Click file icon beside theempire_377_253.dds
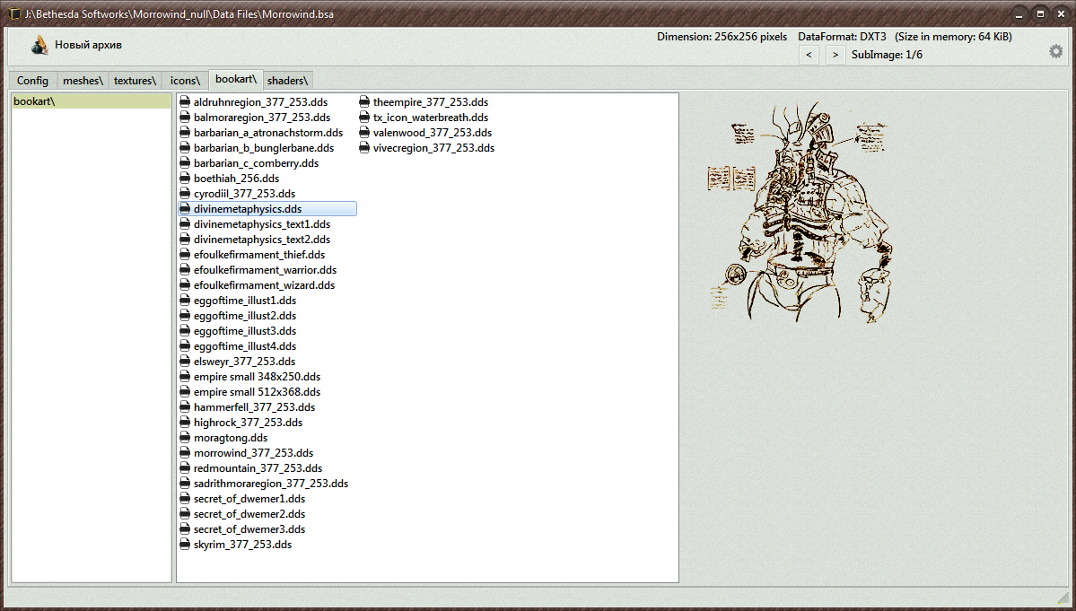1076x611 pixels. [x=364, y=102]
